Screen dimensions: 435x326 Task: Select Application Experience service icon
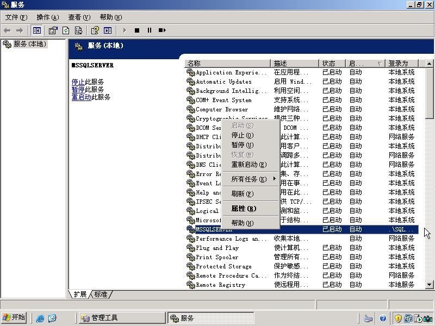[x=191, y=72]
